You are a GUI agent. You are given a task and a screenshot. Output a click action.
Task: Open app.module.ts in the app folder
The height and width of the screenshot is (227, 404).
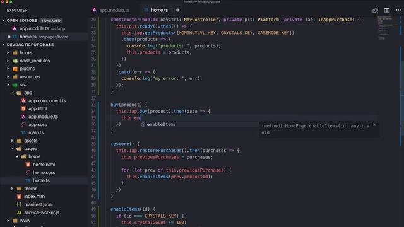click(x=43, y=117)
